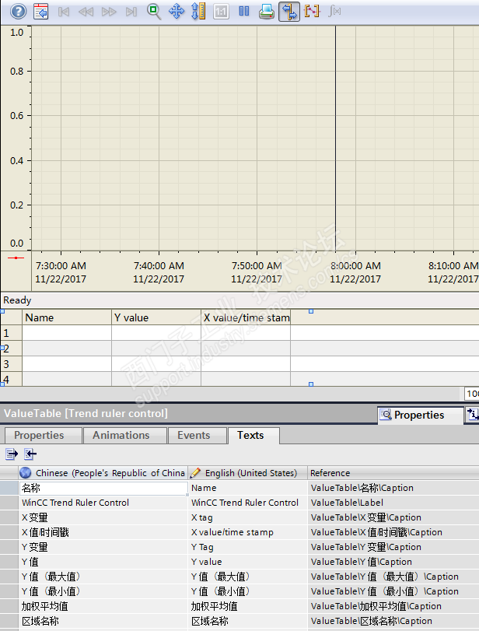
Task: Click the Reference column header
Action: point(393,473)
